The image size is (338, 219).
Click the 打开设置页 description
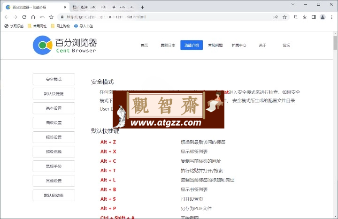(192, 199)
